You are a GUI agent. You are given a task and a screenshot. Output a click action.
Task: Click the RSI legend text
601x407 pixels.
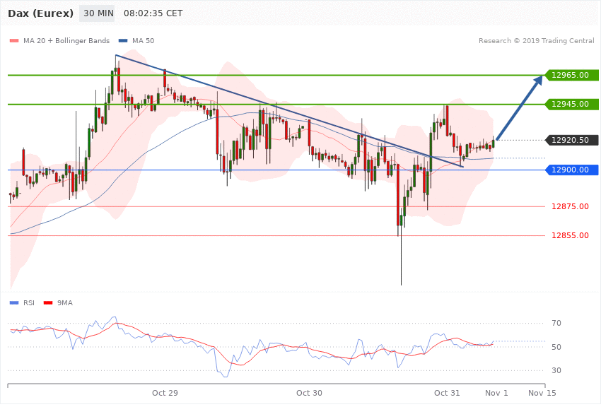point(29,303)
